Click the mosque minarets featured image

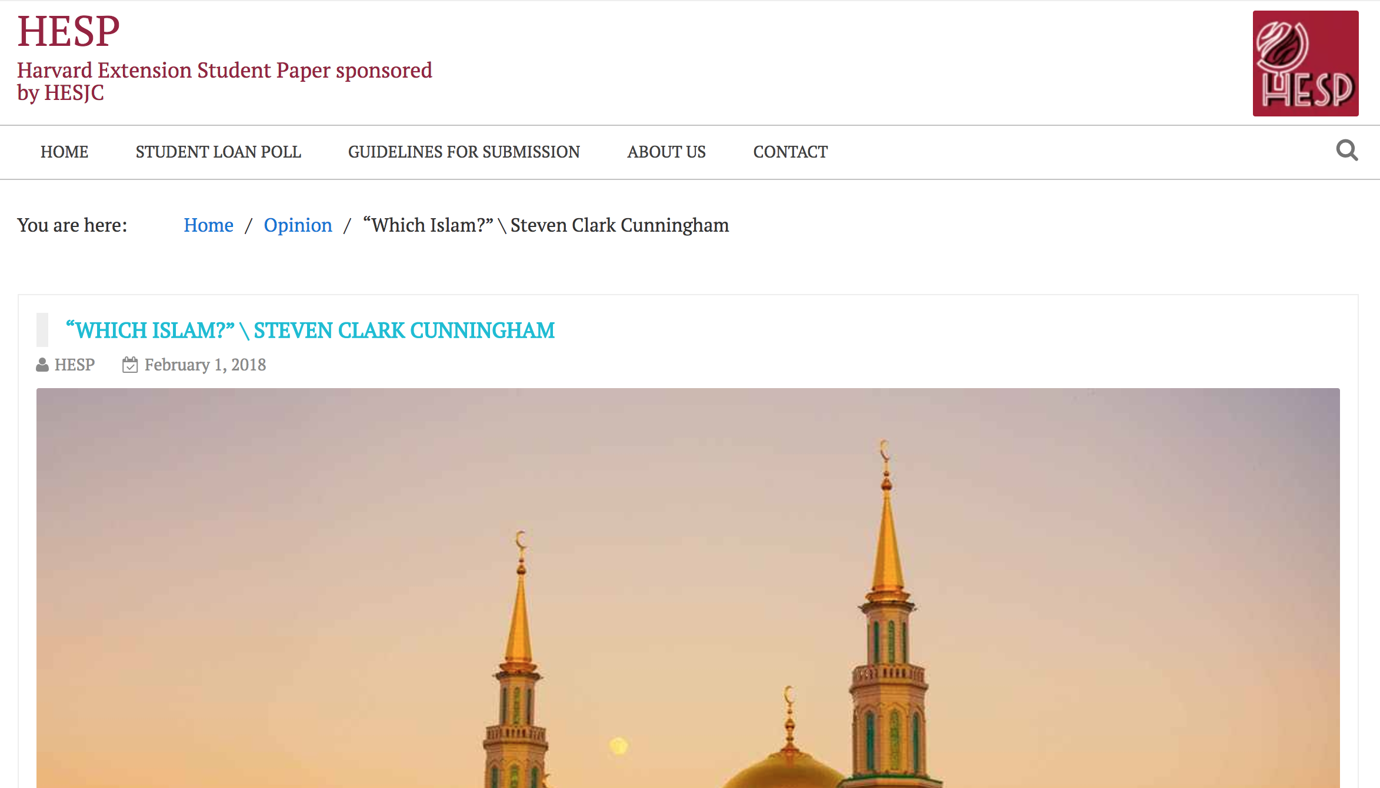[x=688, y=588]
